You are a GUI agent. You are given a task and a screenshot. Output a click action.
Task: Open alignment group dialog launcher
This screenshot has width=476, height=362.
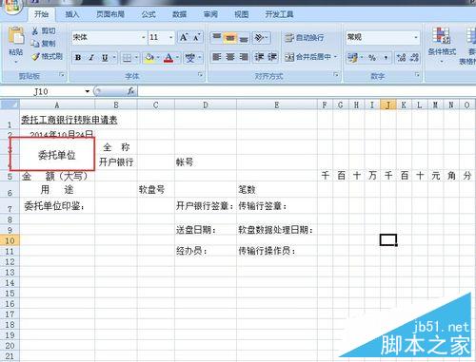336,75
